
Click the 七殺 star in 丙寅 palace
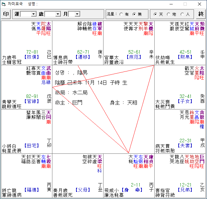click(x=49, y=159)
